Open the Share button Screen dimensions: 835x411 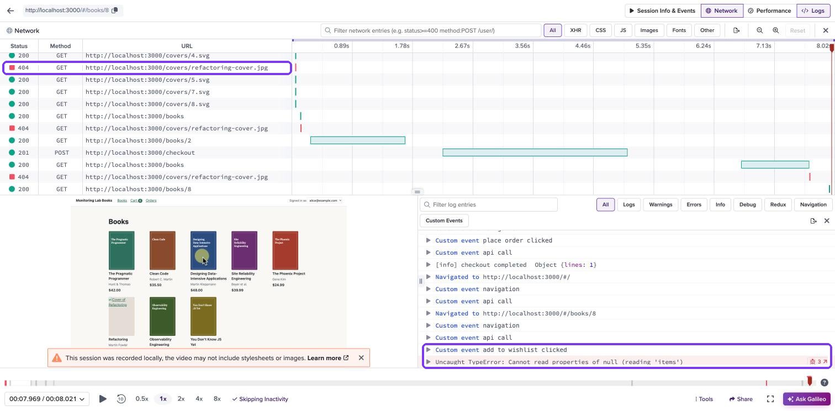[x=741, y=399]
